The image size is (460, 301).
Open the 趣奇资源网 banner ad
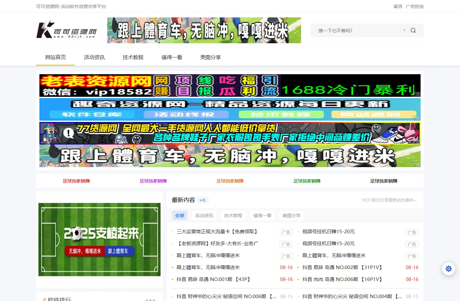[x=230, y=109]
